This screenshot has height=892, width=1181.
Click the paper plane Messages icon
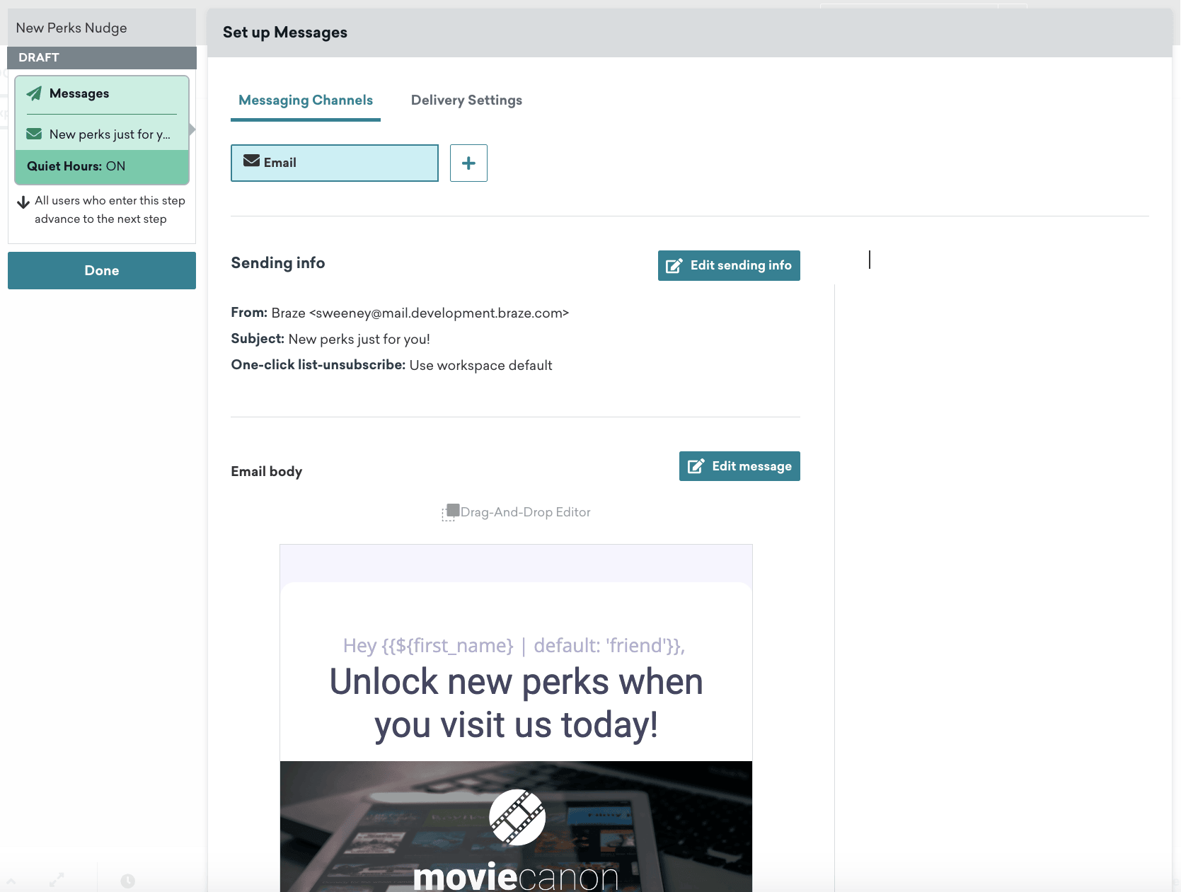click(34, 93)
